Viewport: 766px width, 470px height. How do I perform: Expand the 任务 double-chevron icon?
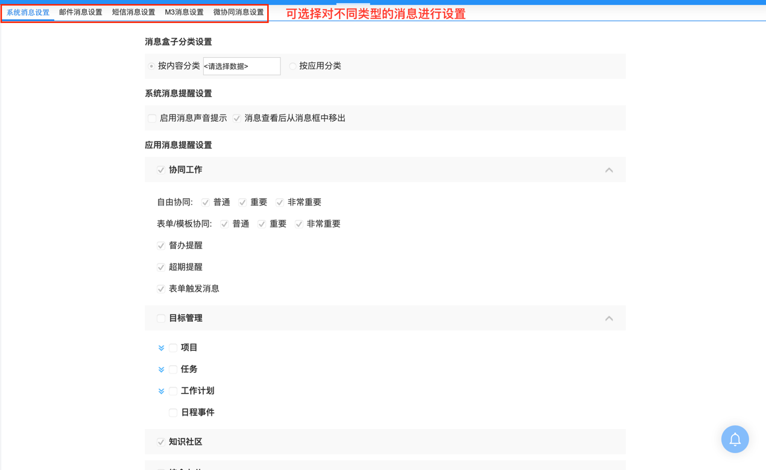pos(162,369)
